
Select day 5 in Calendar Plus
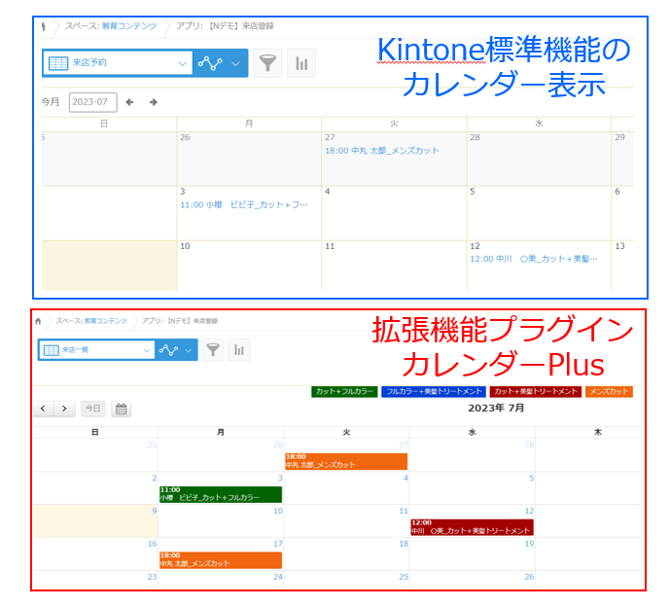(x=532, y=478)
